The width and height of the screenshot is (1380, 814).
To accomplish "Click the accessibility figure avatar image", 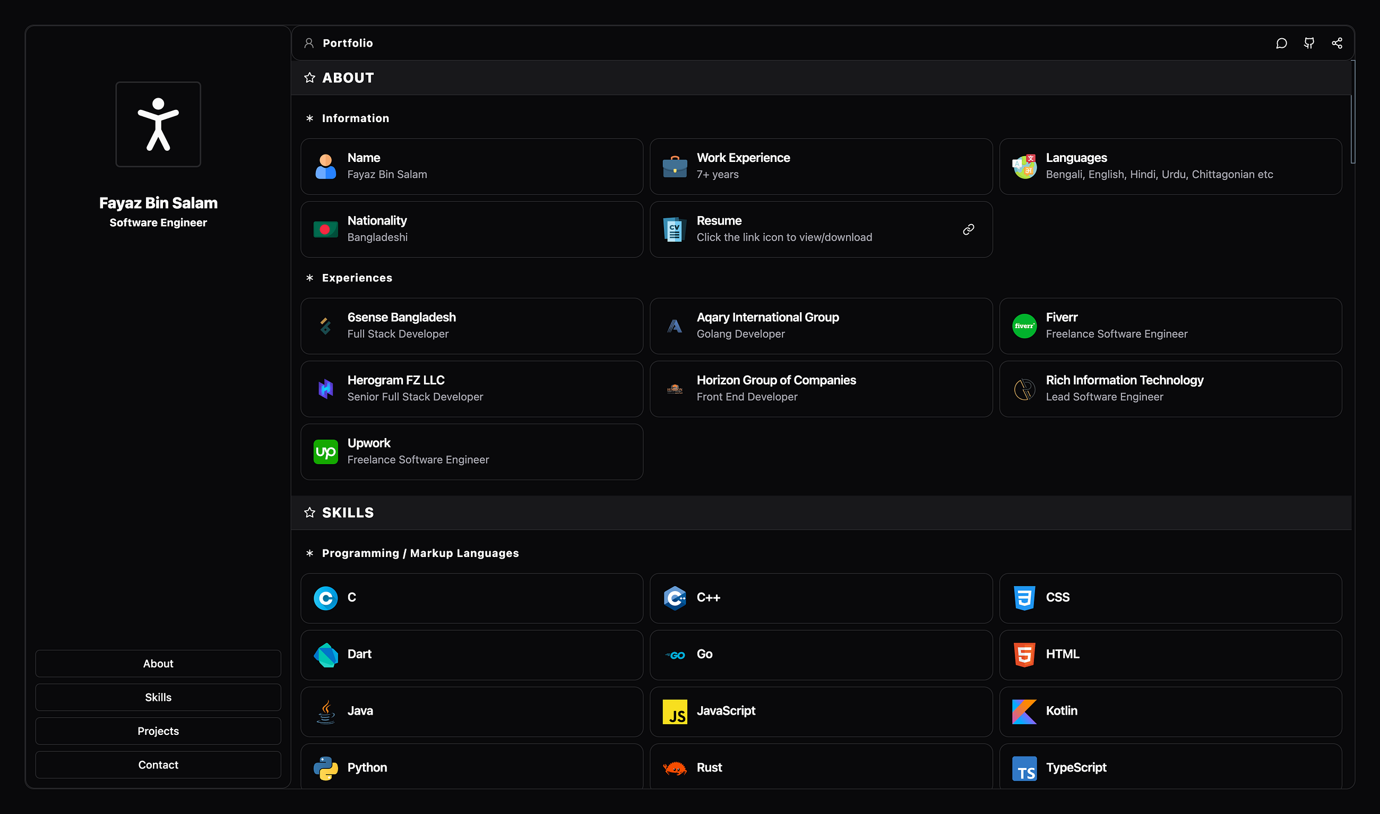I will pos(158,124).
